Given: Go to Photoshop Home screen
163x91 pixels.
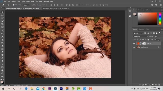Looking at the screenshot, I should click(x=3, y=5).
